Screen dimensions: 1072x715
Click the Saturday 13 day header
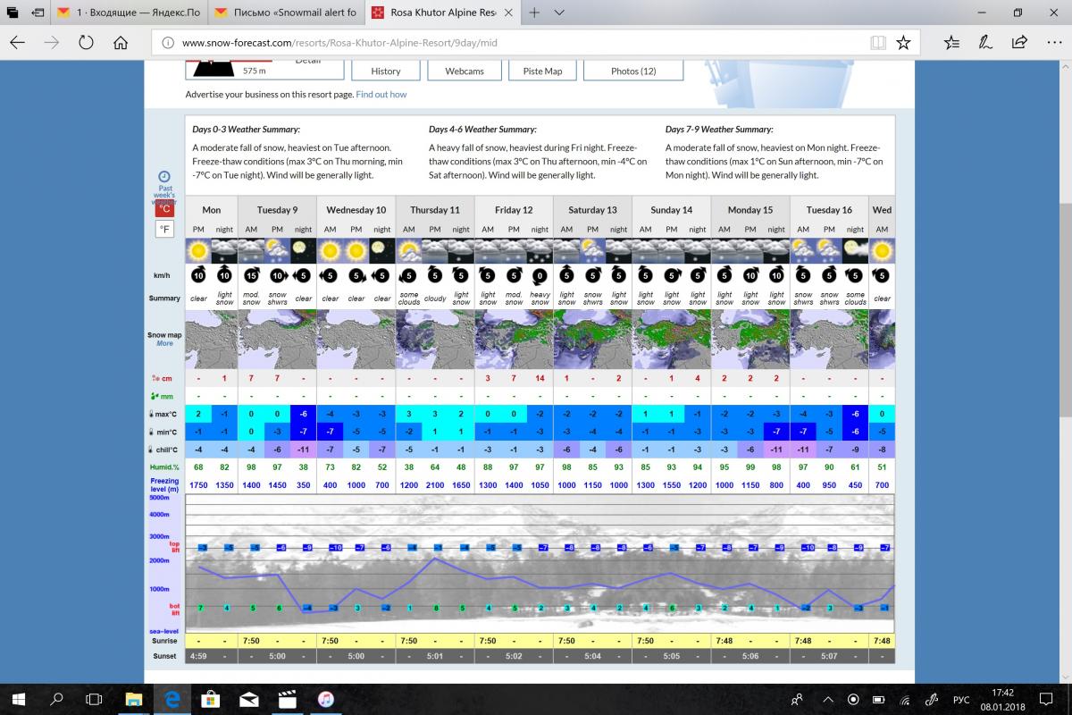click(592, 210)
